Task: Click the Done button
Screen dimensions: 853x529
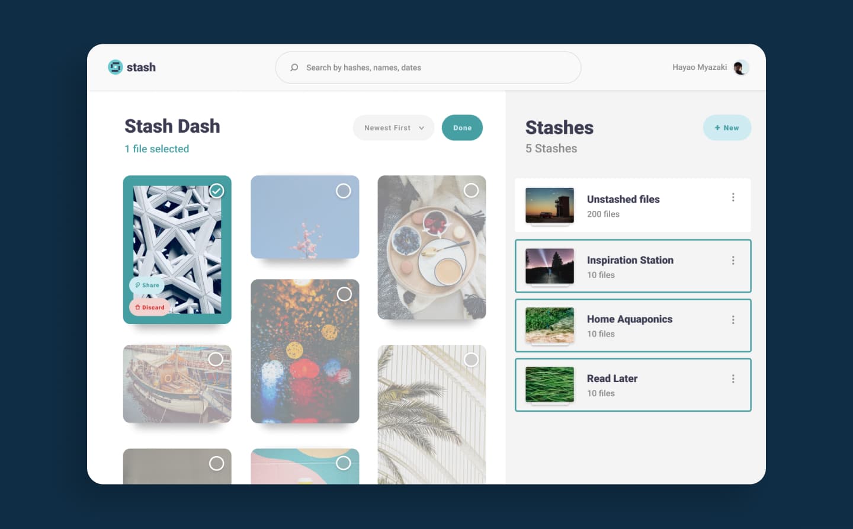Action: click(462, 128)
